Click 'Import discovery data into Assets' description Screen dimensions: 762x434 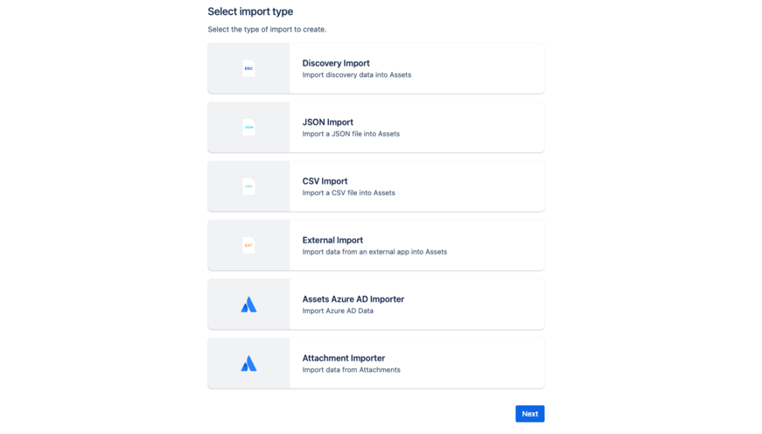(x=357, y=75)
